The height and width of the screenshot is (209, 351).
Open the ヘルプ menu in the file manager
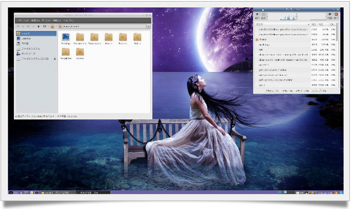[x=69, y=21]
